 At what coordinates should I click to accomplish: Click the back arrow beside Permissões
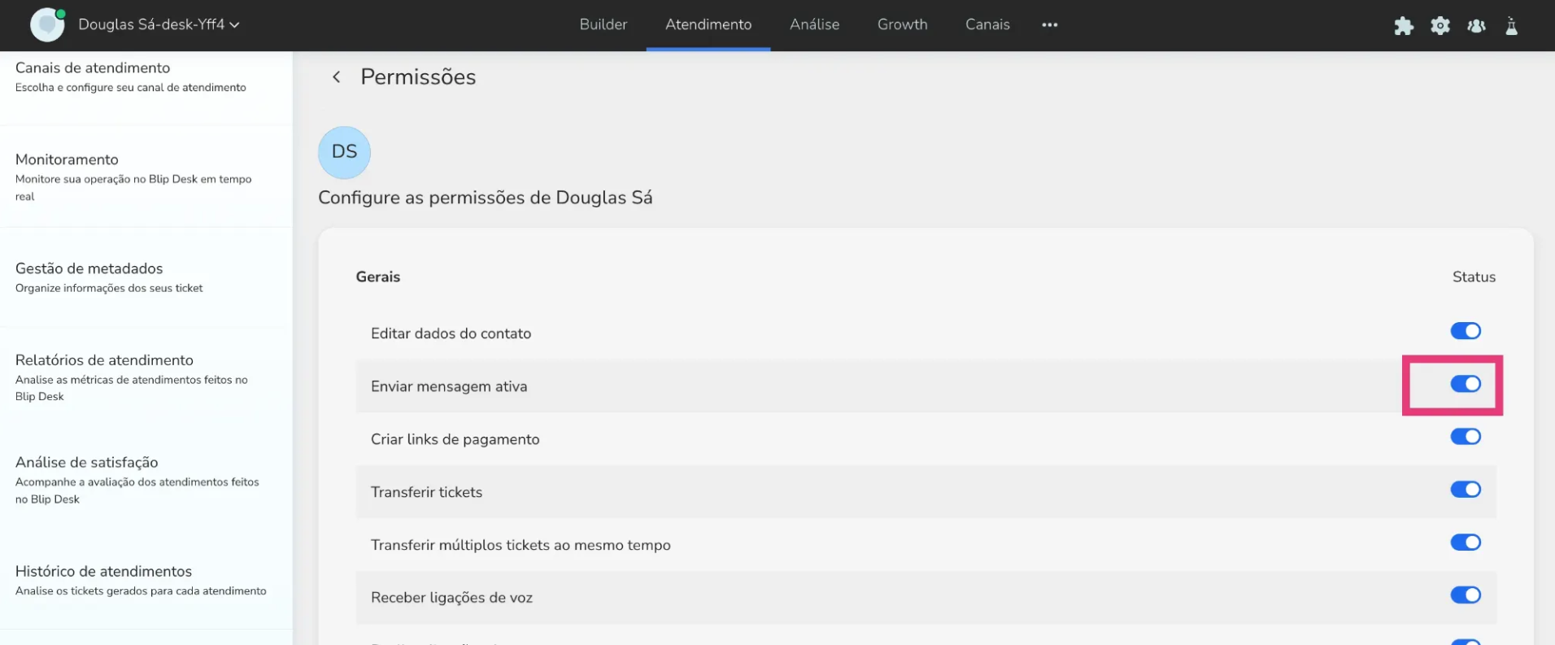coord(336,77)
